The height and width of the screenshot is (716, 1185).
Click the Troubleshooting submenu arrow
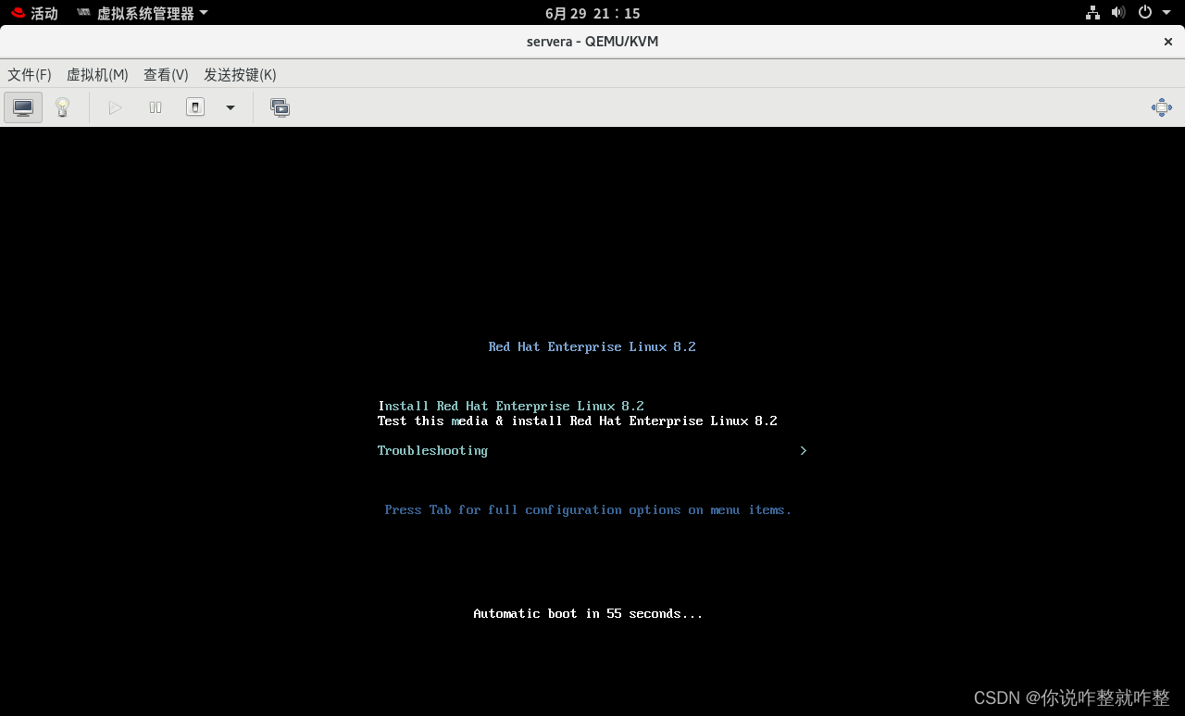[803, 450]
